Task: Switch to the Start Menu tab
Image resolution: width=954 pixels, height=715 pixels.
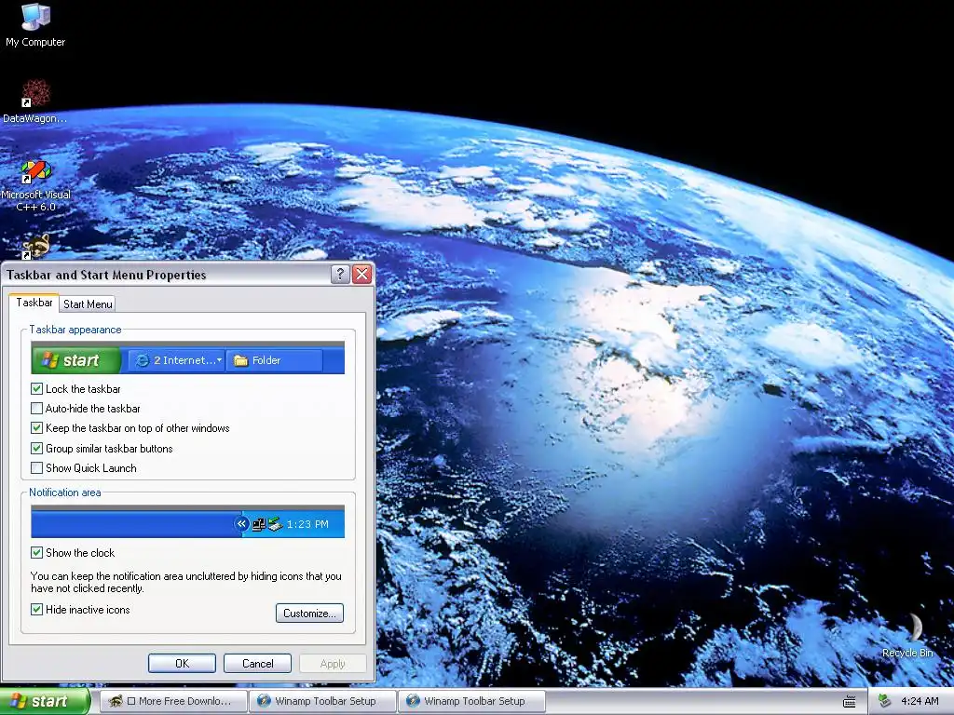Action: 88,304
